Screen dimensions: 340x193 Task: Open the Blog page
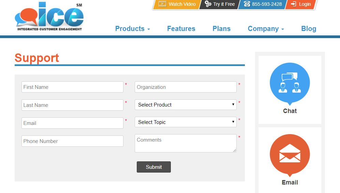(x=309, y=29)
